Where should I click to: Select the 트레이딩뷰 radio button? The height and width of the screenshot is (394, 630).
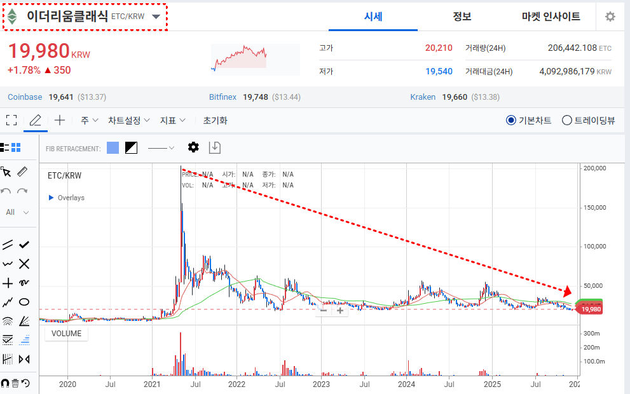567,120
